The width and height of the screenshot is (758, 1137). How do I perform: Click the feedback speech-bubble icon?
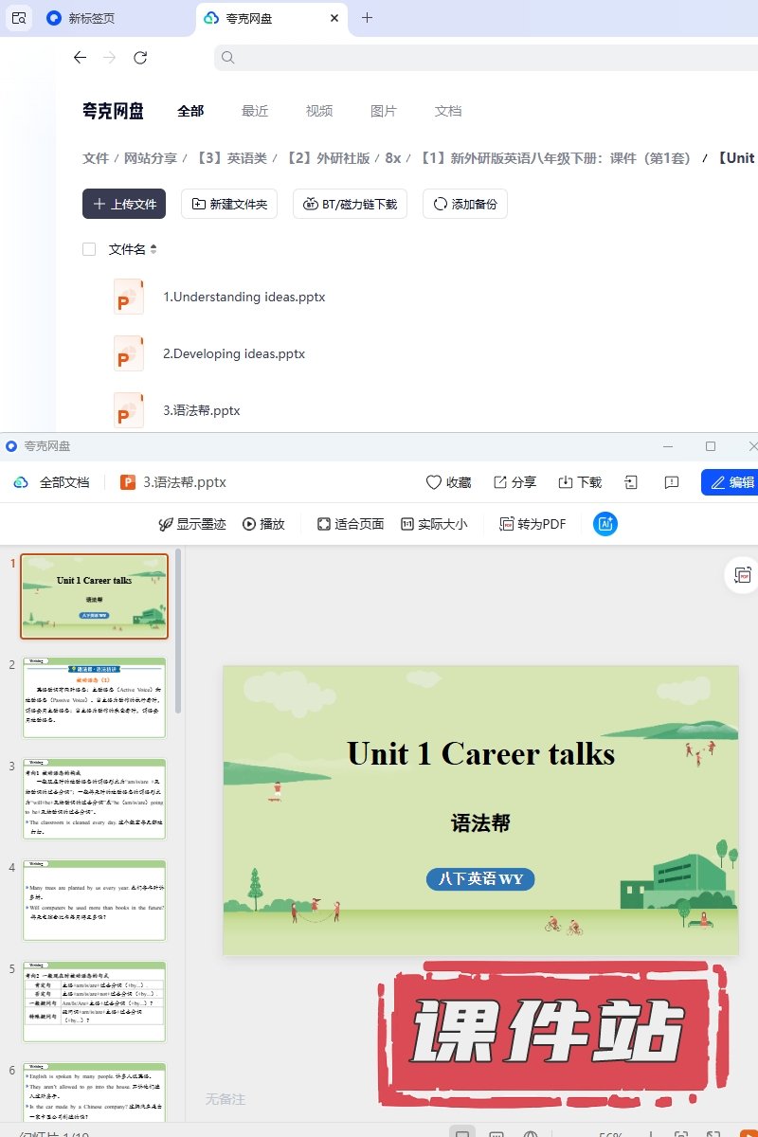672,482
